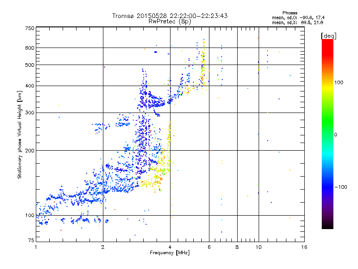Click the y-axis tick label '75'

click(31, 240)
